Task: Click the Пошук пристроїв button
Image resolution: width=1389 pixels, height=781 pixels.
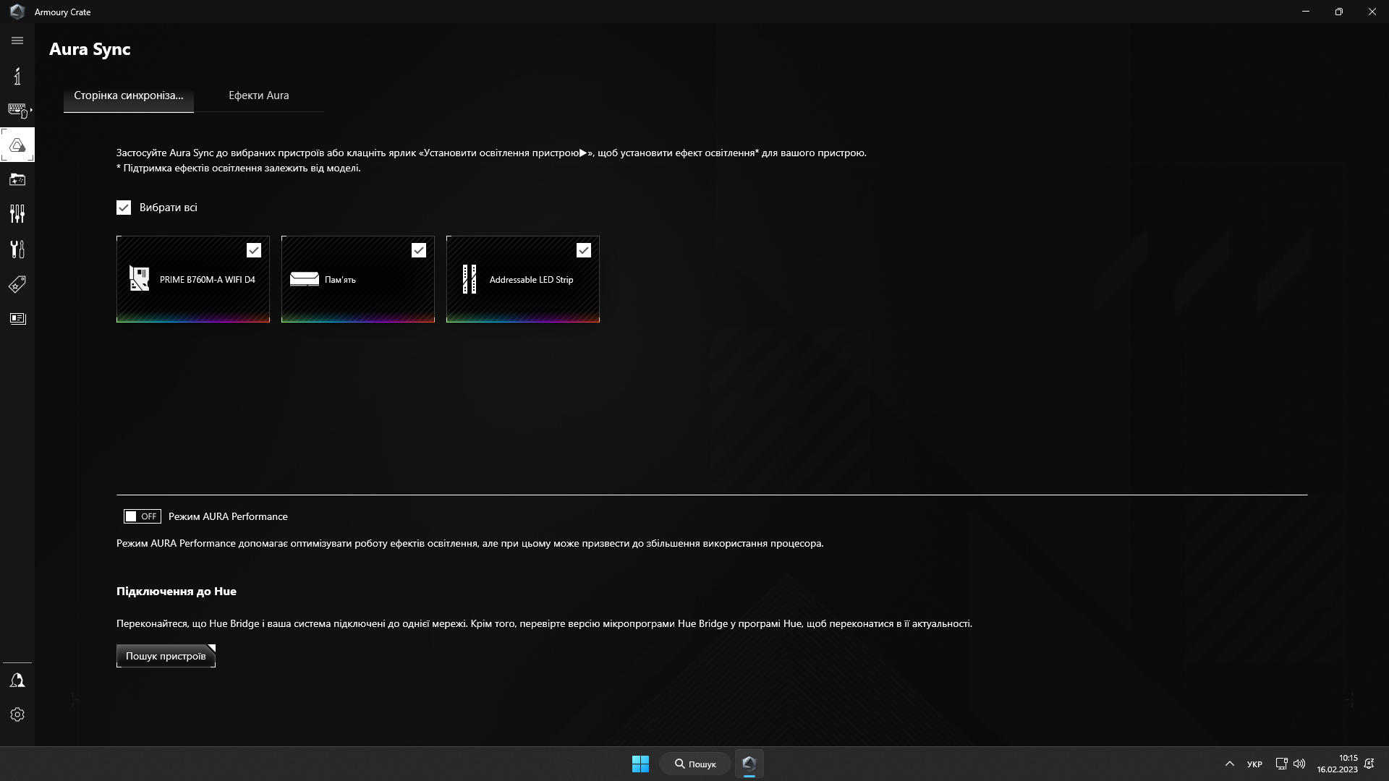Action: (x=166, y=656)
